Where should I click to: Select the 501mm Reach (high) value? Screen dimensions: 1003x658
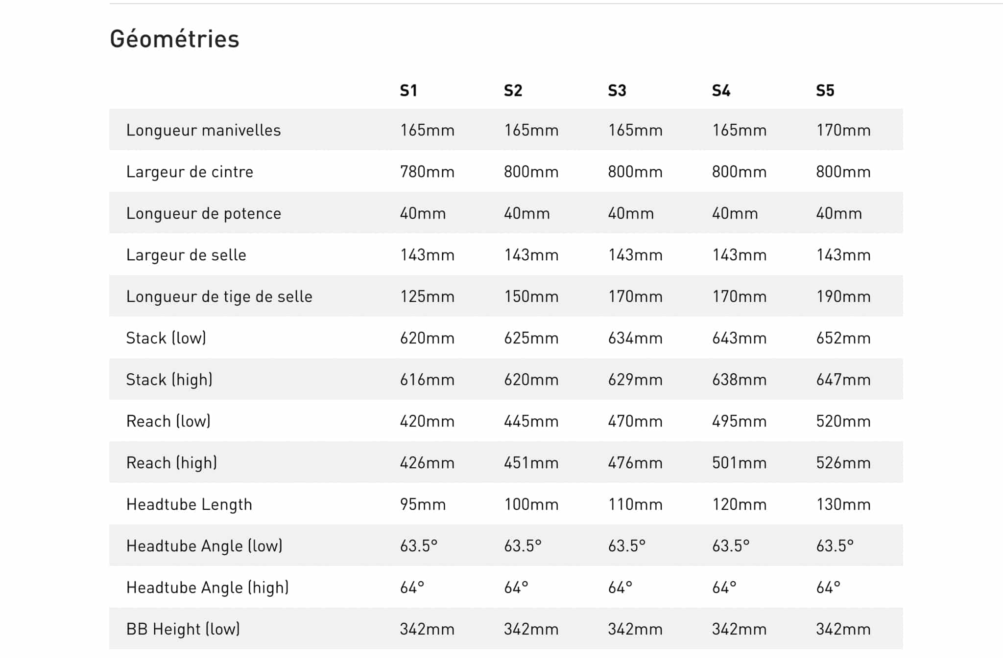(739, 463)
